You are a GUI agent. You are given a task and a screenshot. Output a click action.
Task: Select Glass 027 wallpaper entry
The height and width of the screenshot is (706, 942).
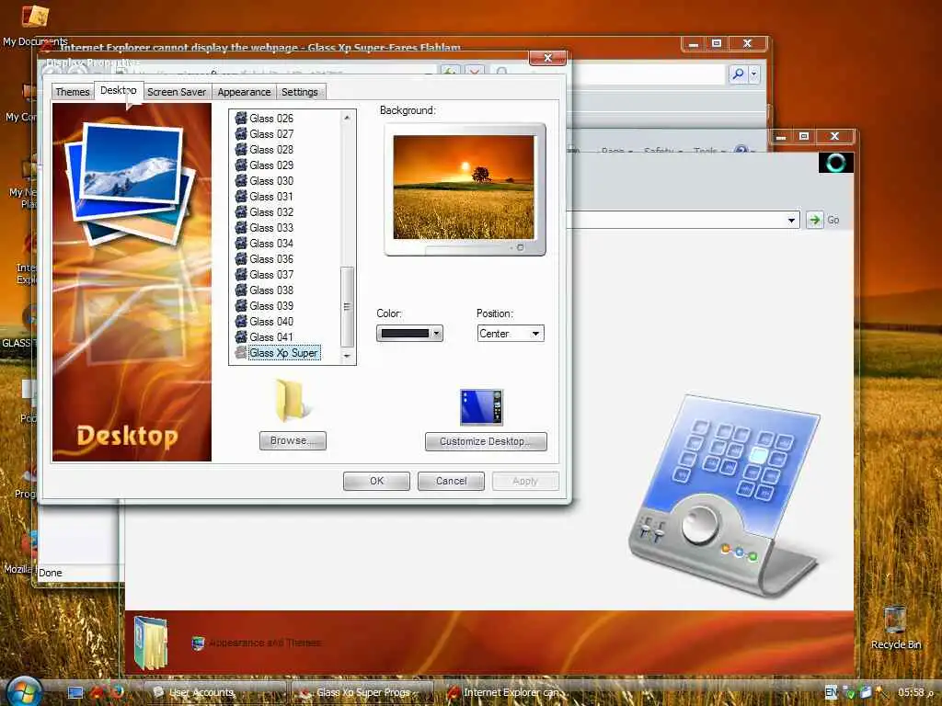271,134
